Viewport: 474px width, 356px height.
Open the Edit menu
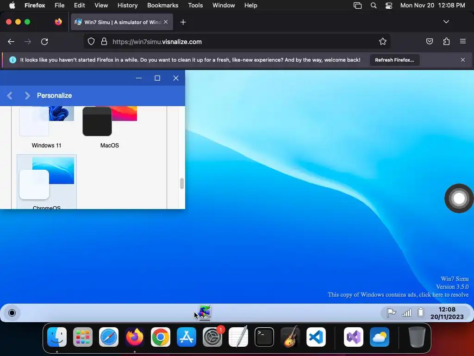pyautogui.click(x=80, y=6)
